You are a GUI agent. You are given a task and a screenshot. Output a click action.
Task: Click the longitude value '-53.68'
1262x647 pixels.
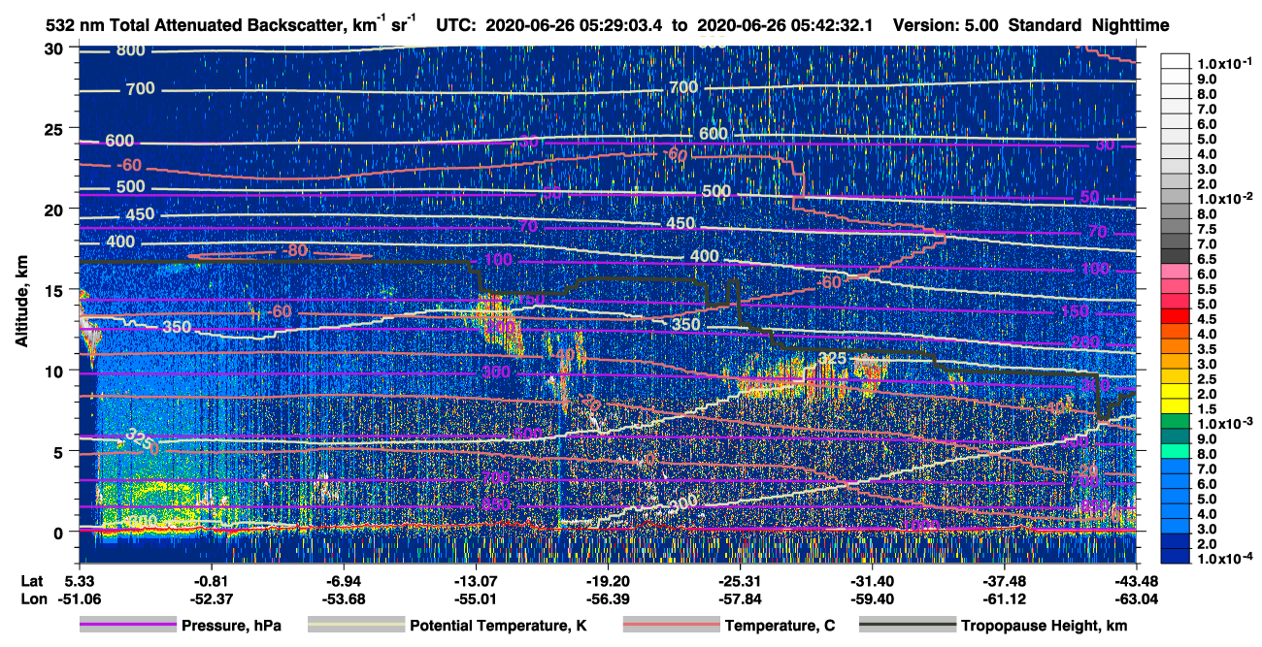[343, 598]
